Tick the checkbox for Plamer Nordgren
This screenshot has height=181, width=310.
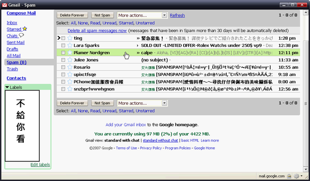63,53
